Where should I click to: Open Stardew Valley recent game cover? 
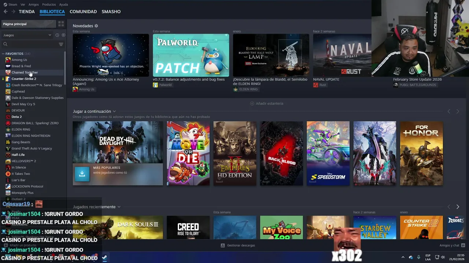click(374, 228)
